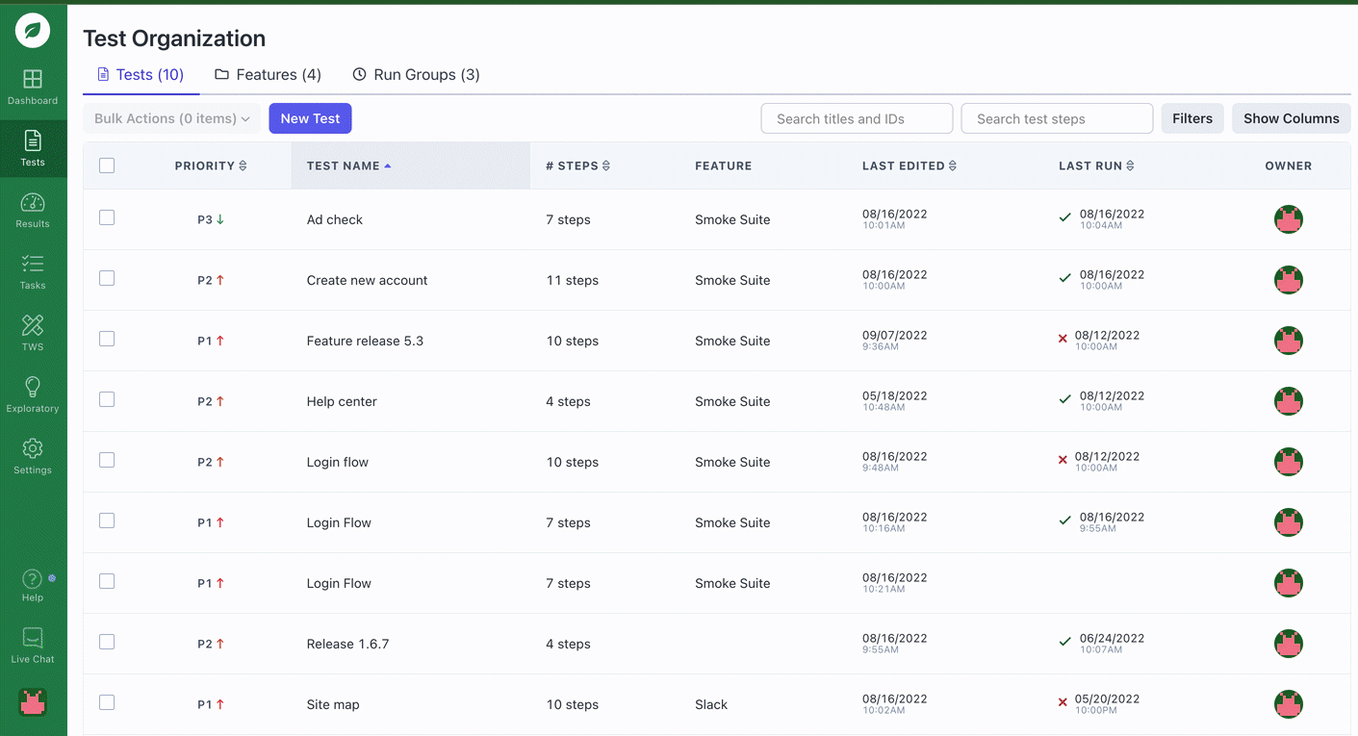Viewport: 1358px width, 736px height.
Task: Switch to the Features (4) tab
Action: [x=268, y=75]
